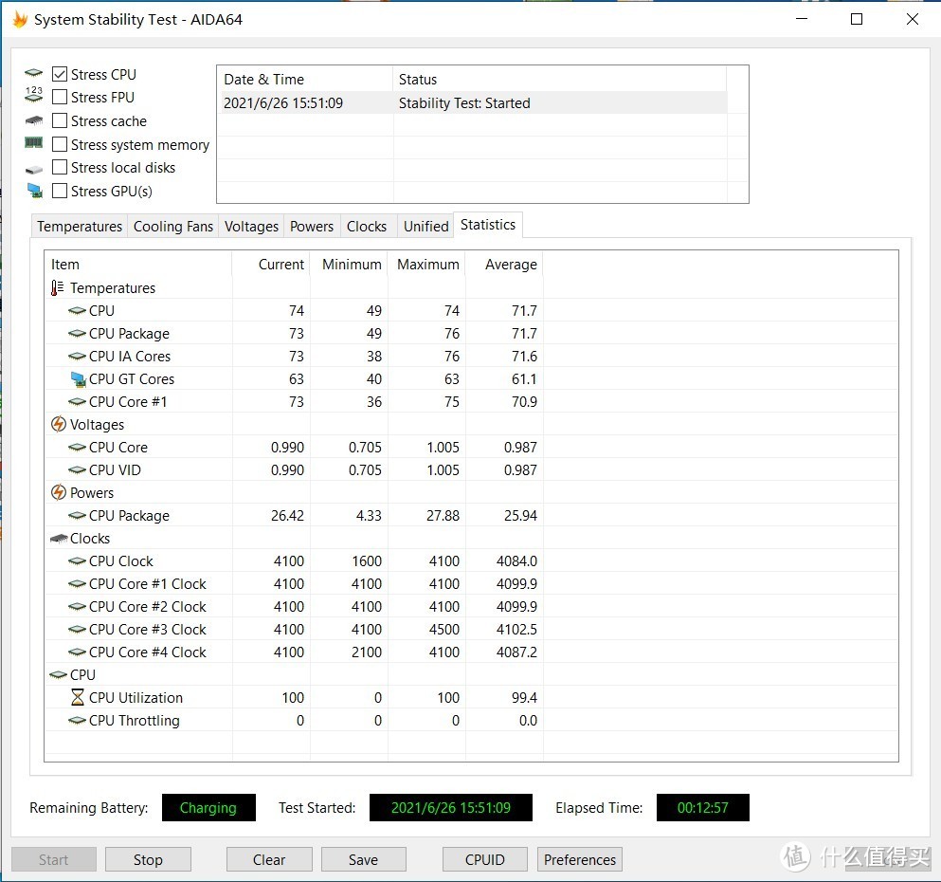941x882 pixels.
Task: Click the hourglass icon beside CPU Utilization
Action: (78, 697)
